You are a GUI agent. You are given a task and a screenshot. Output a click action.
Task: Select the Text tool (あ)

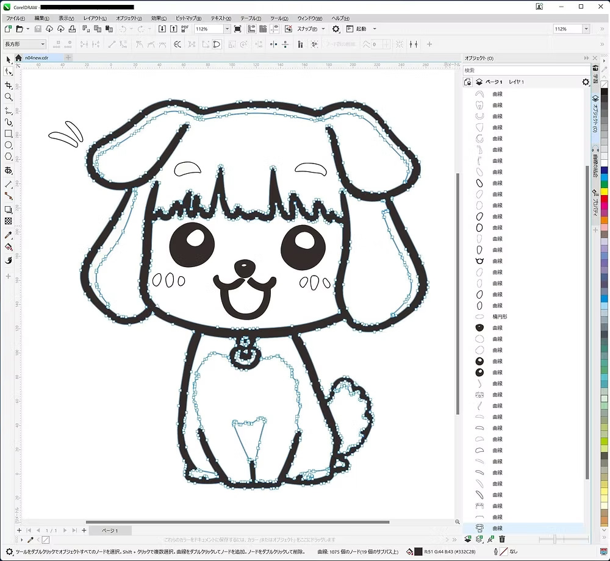pyautogui.click(x=9, y=171)
